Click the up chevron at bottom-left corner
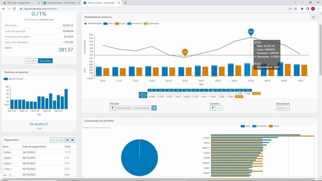The image size is (322, 181). point(5,175)
